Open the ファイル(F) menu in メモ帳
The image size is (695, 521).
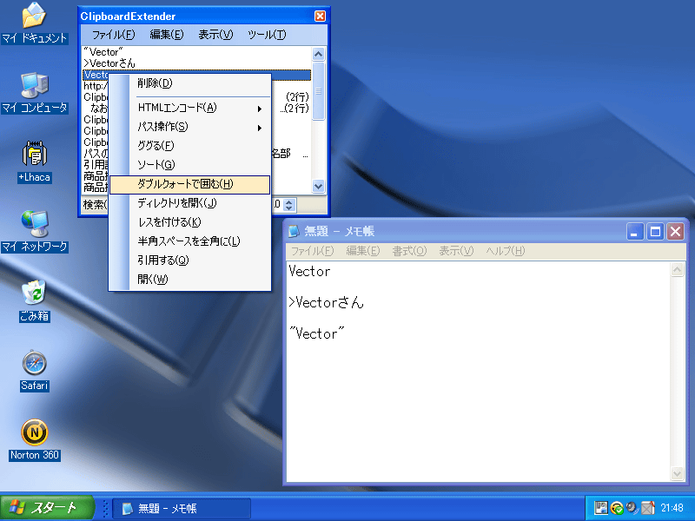click(312, 251)
